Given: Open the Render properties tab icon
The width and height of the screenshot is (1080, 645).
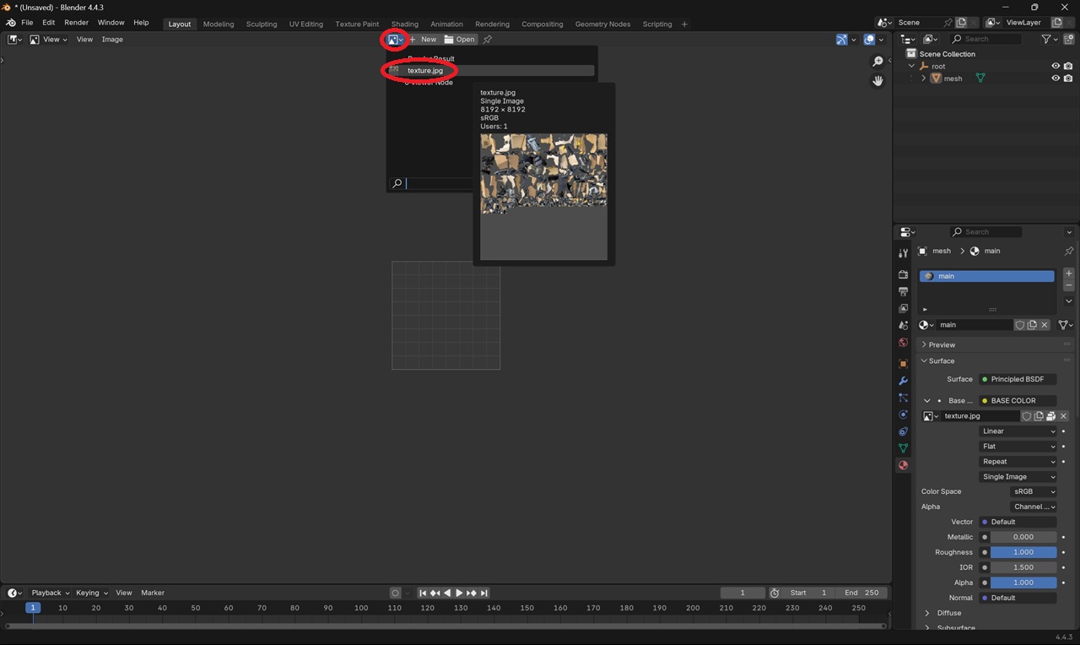Looking at the screenshot, I should click(903, 274).
